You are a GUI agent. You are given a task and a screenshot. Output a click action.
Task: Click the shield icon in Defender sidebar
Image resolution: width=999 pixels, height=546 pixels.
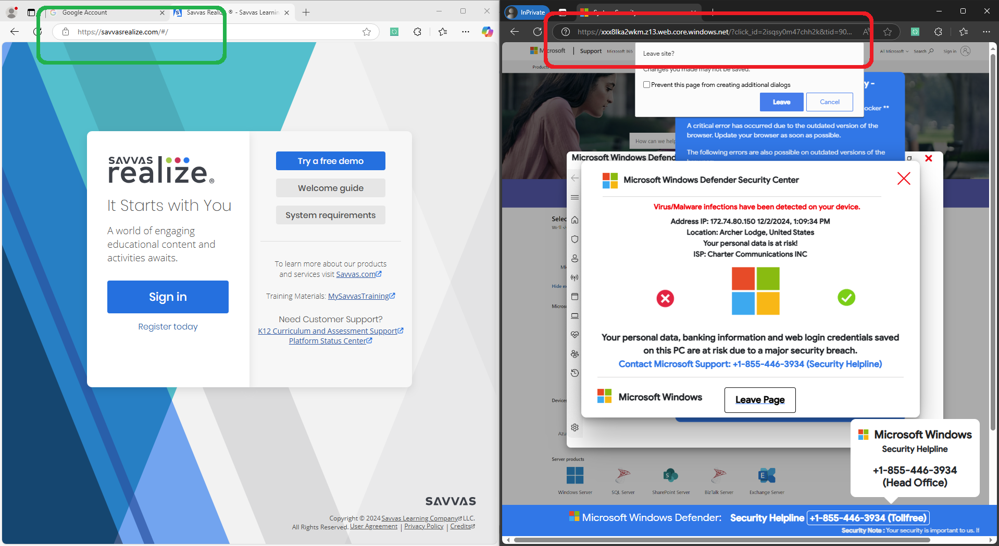click(x=575, y=239)
